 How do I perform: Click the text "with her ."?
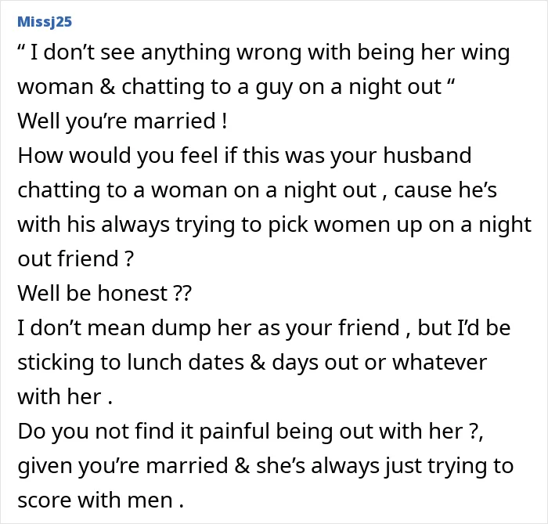(65, 397)
